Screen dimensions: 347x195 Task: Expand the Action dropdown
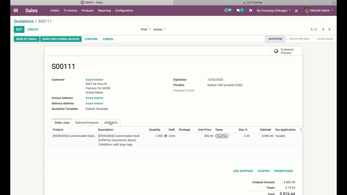tap(159, 30)
